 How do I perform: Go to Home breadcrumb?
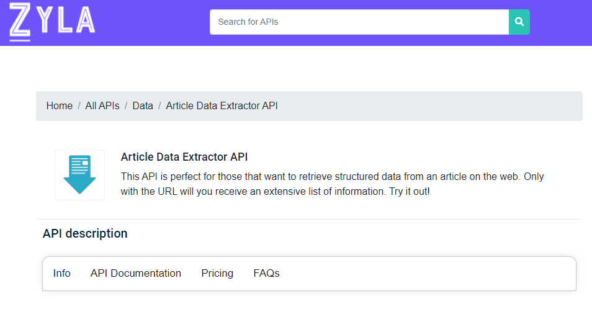pos(60,105)
